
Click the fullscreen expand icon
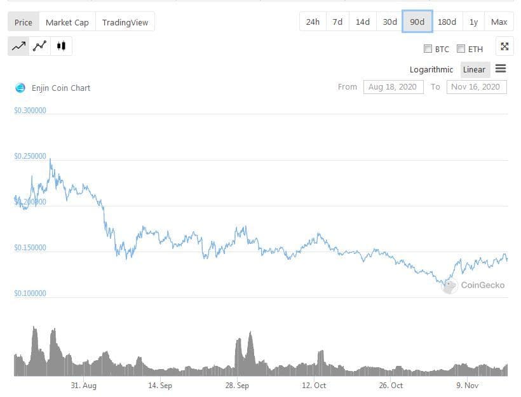point(504,46)
